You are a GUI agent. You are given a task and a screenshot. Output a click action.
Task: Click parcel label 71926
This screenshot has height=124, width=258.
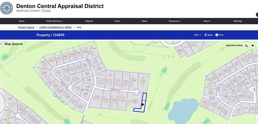click(114, 100)
